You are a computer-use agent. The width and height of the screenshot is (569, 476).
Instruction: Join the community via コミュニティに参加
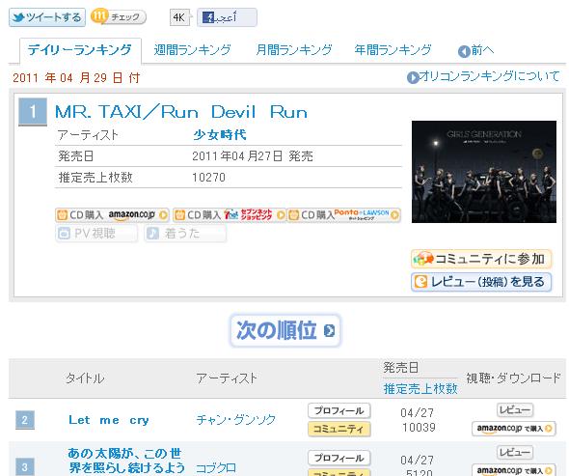[x=481, y=259]
